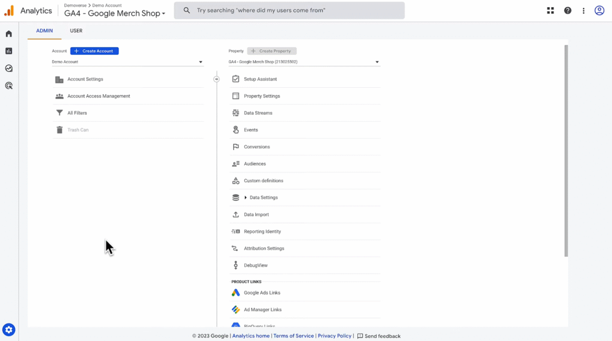This screenshot has height=341, width=612.
Task: Click the user account avatar icon
Action: click(599, 11)
